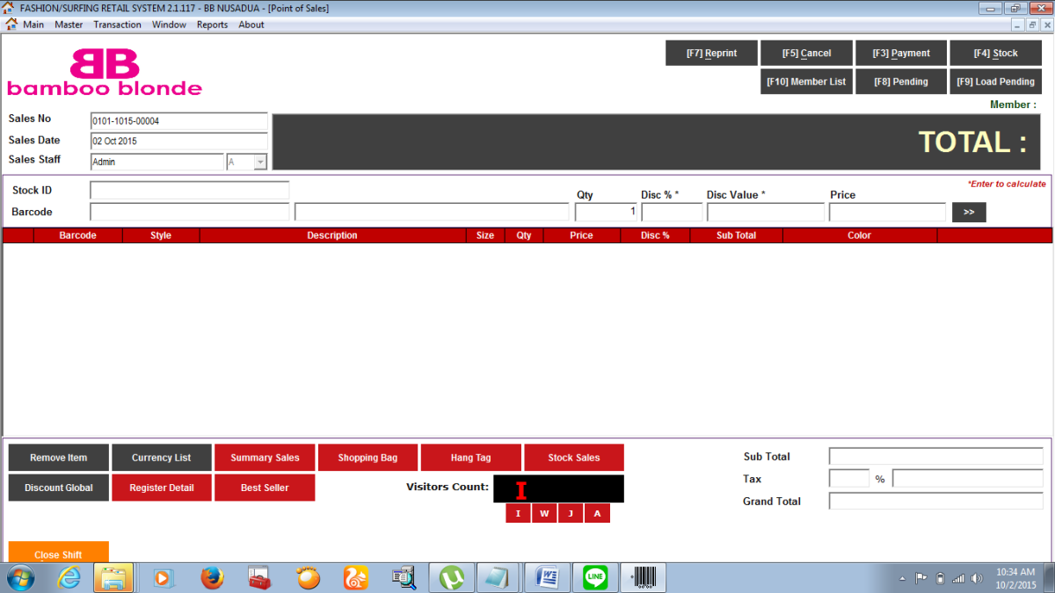Open the Windows Explorer folder icon

pos(116,577)
